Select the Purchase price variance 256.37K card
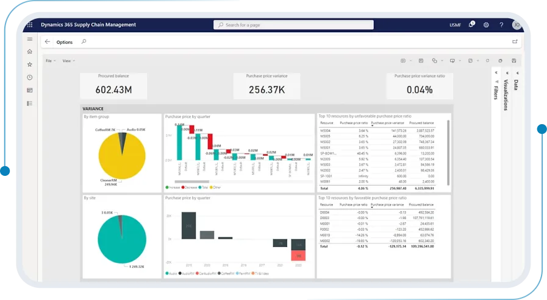547x300 pixels. 266,86
